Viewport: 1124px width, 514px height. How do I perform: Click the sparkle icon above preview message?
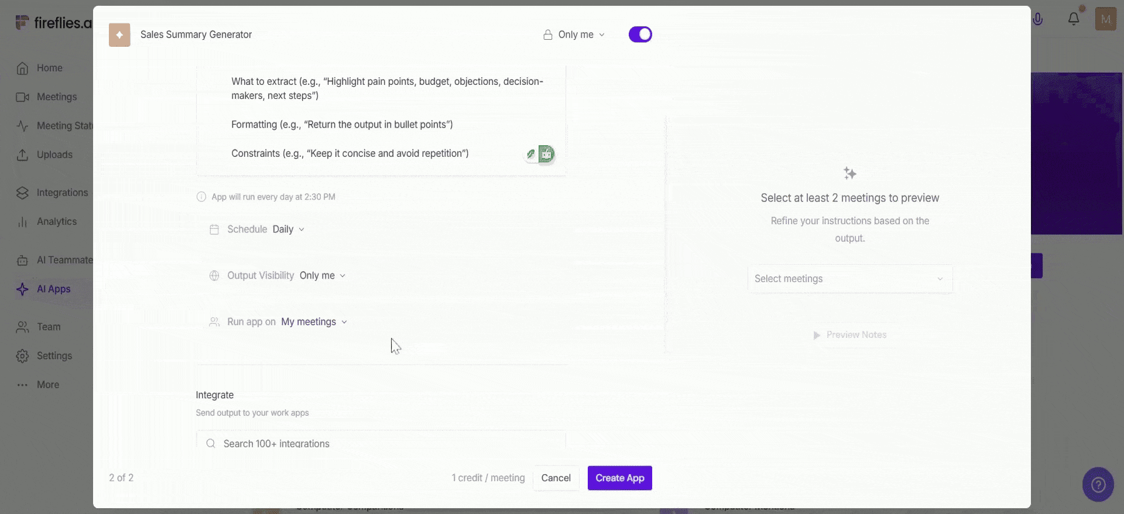[x=850, y=173]
